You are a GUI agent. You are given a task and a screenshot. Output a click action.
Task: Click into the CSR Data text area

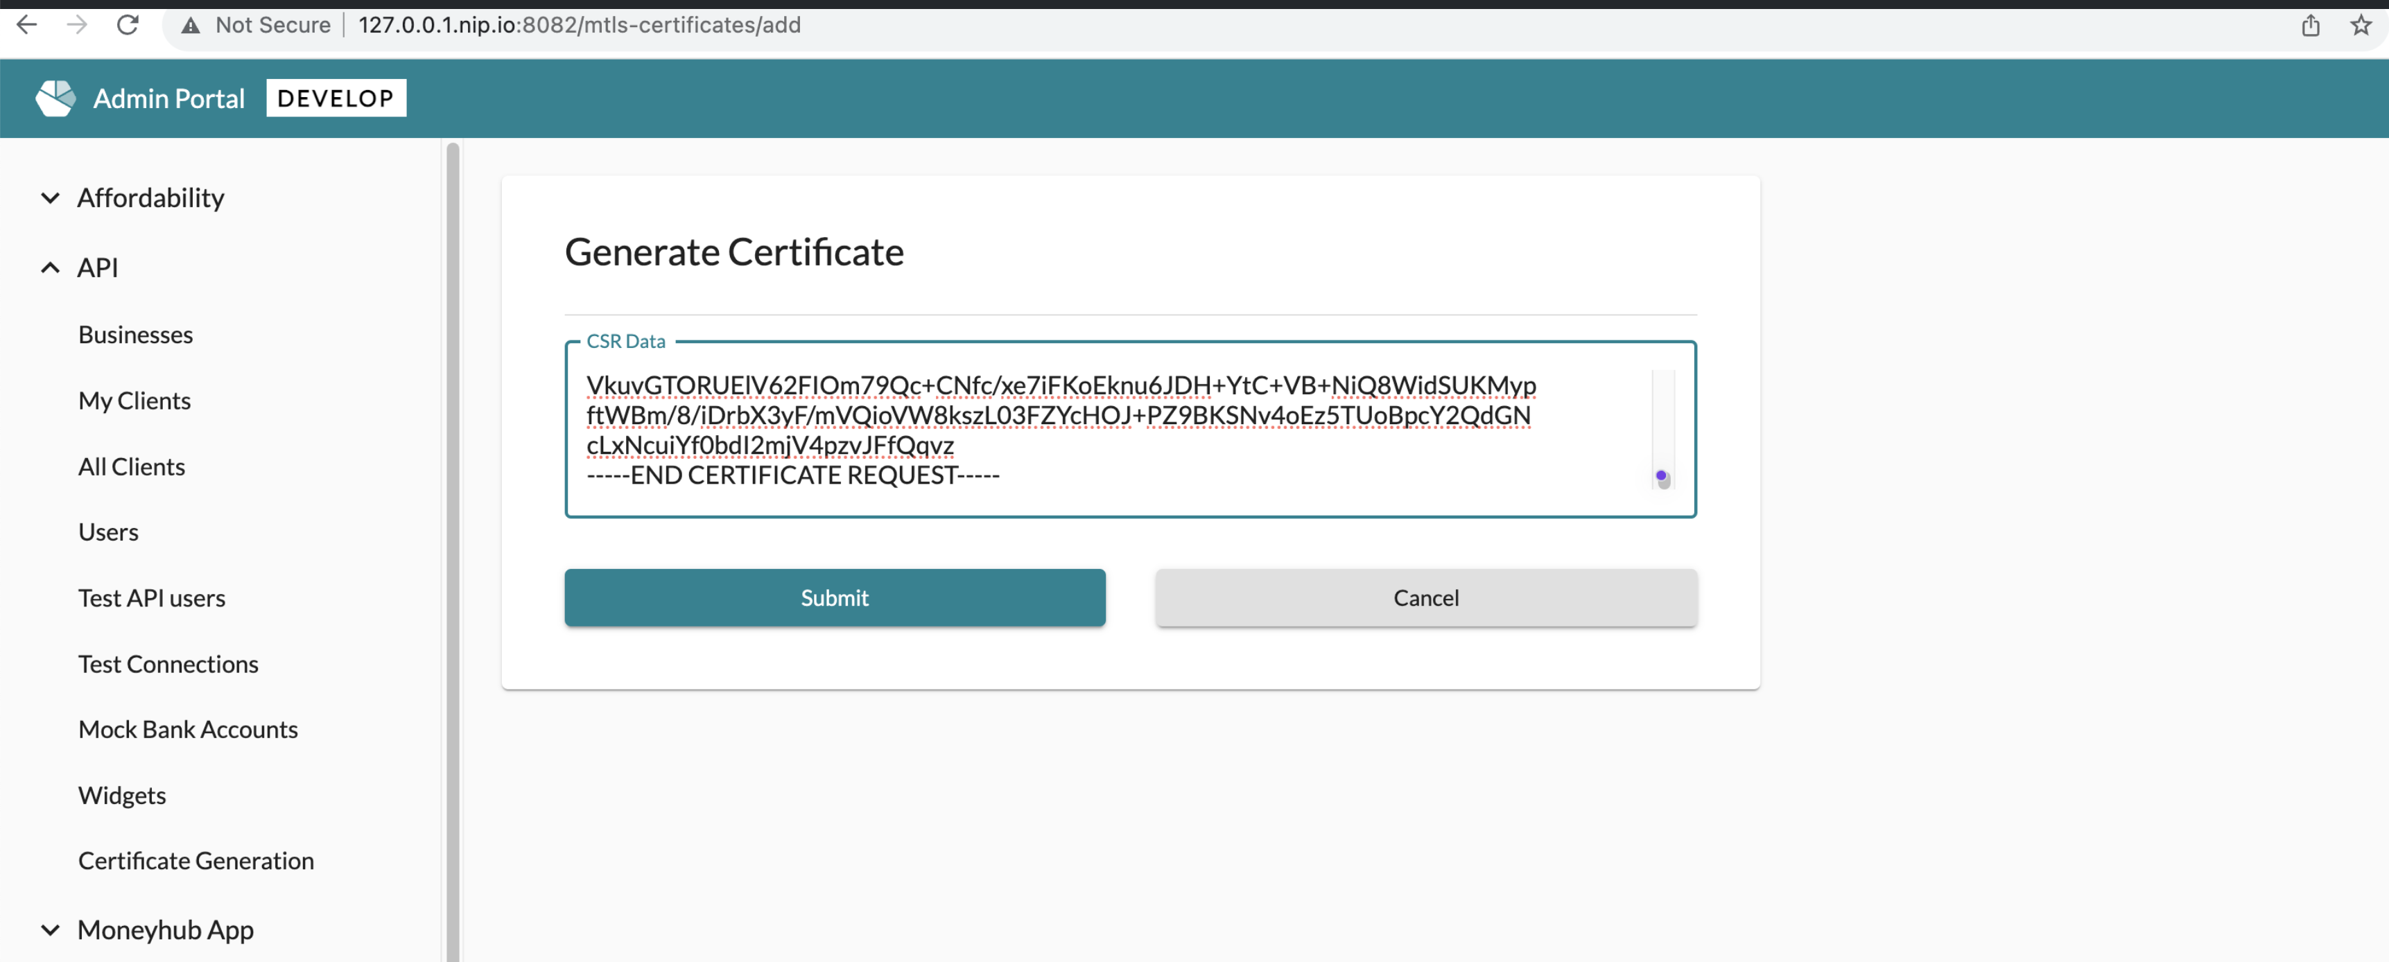pyautogui.click(x=1131, y=429)
